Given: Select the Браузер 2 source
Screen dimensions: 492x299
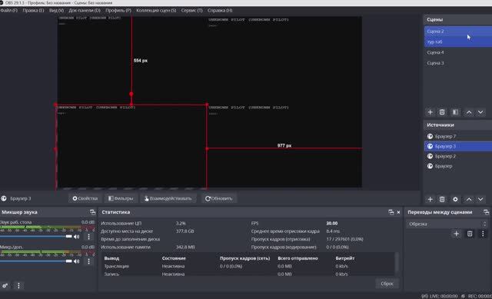Looking at the screenshot, I should click(x=458, y=156).
